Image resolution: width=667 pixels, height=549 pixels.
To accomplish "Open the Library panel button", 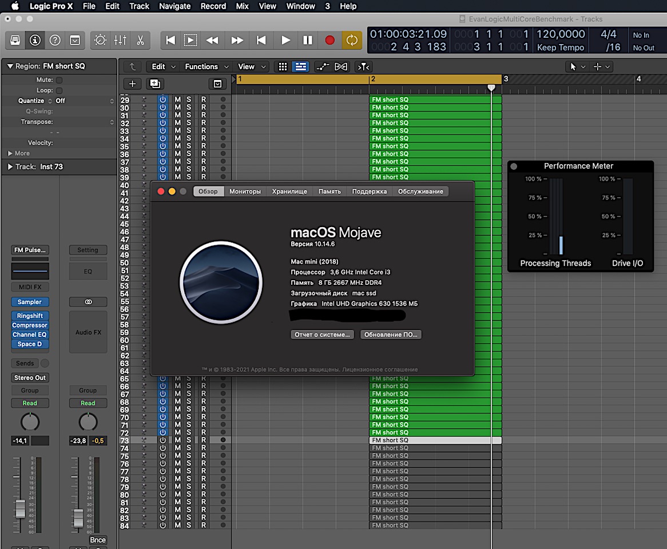I will click(x=15, y=40).
